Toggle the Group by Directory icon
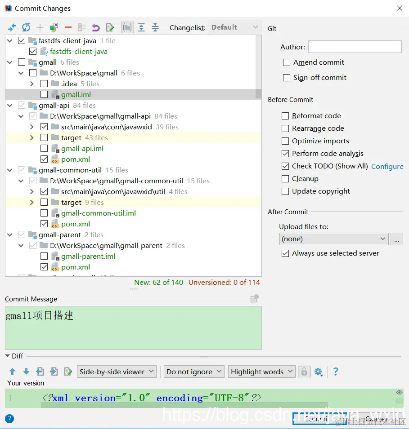The image size is (409, 429). click(x=127, y=27)
